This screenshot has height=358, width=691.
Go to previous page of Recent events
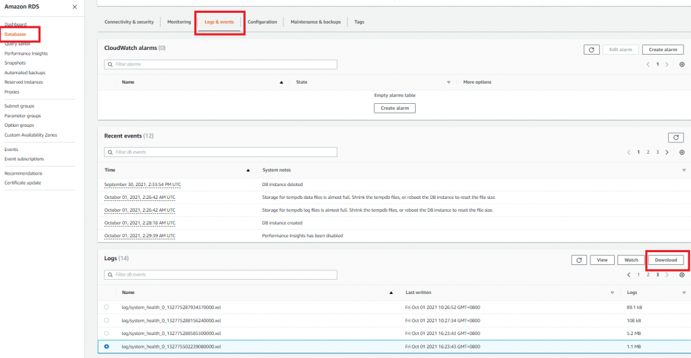(x=629, y=152)
